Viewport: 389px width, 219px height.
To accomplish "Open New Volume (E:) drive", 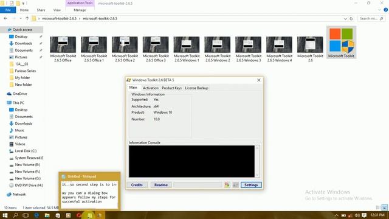I will point(27,165).
